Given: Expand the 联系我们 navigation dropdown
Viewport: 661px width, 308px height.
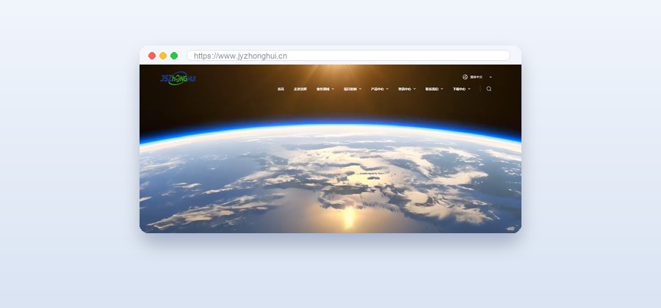Looking at the screenshot, I should (434, 89).
